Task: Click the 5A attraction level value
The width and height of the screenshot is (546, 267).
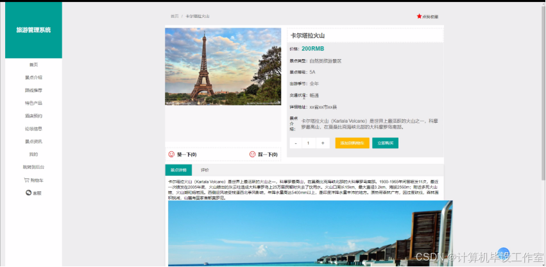Action: click(312, 72)
